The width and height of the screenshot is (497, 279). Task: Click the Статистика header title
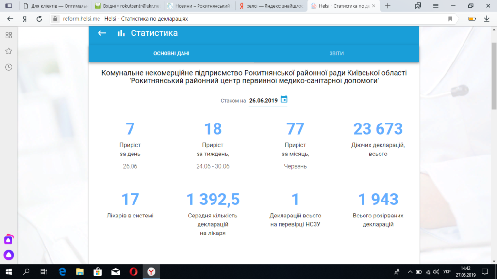pos(154,33)
